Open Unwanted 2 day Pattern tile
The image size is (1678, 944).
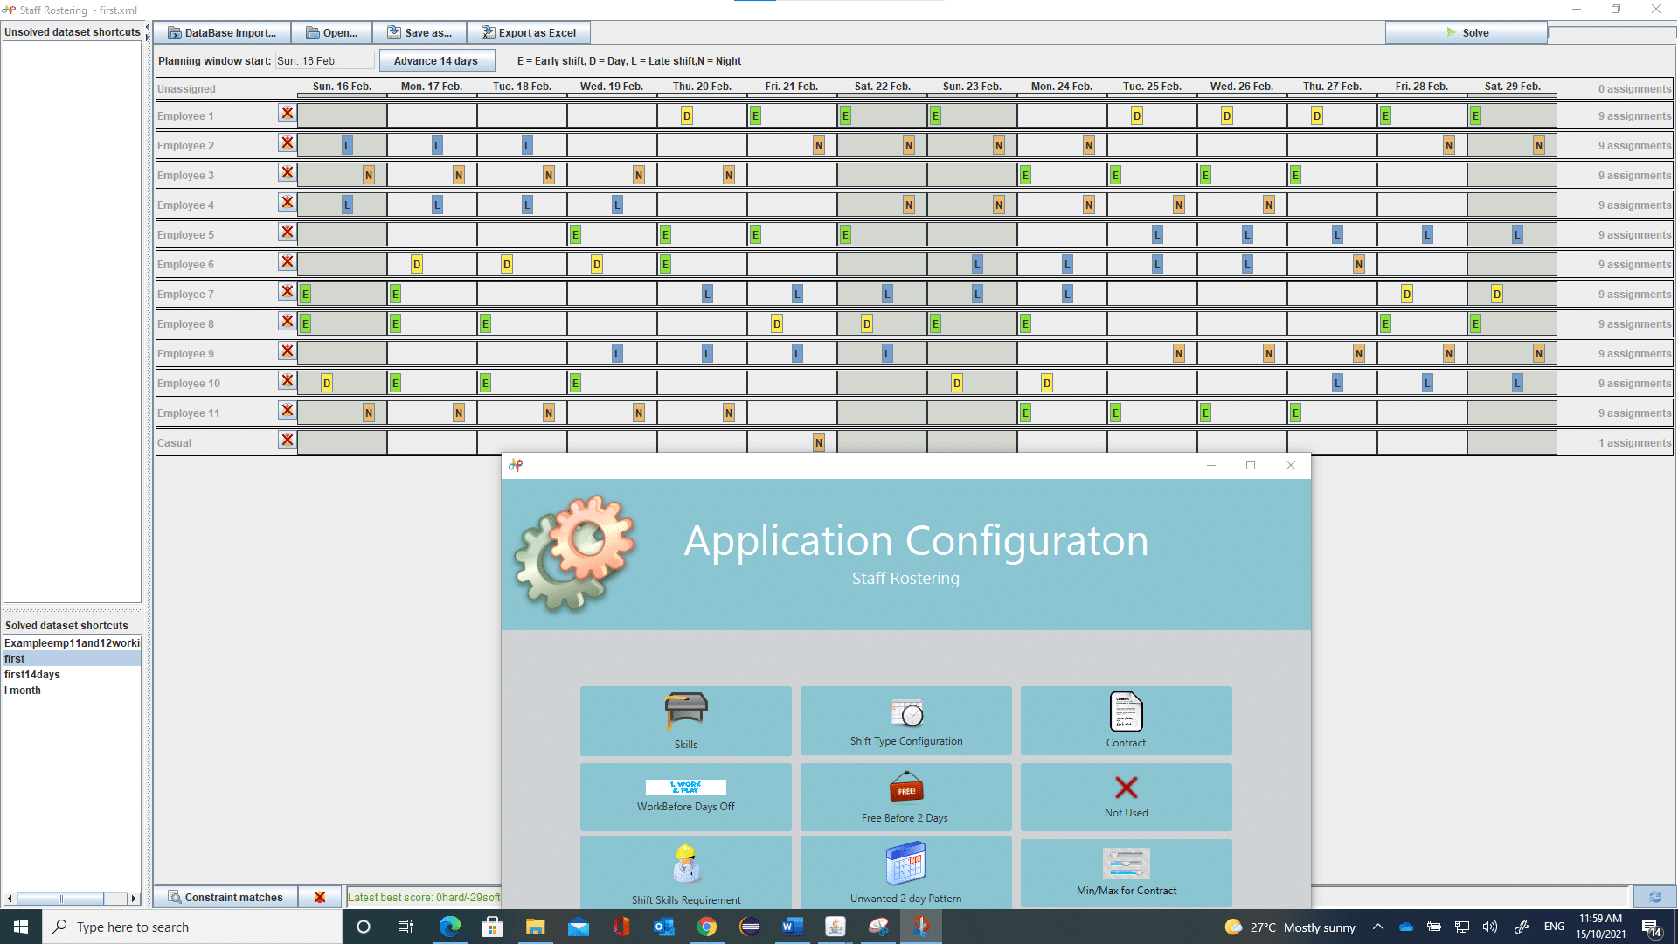pyautogui.click(x=905, y=872)
